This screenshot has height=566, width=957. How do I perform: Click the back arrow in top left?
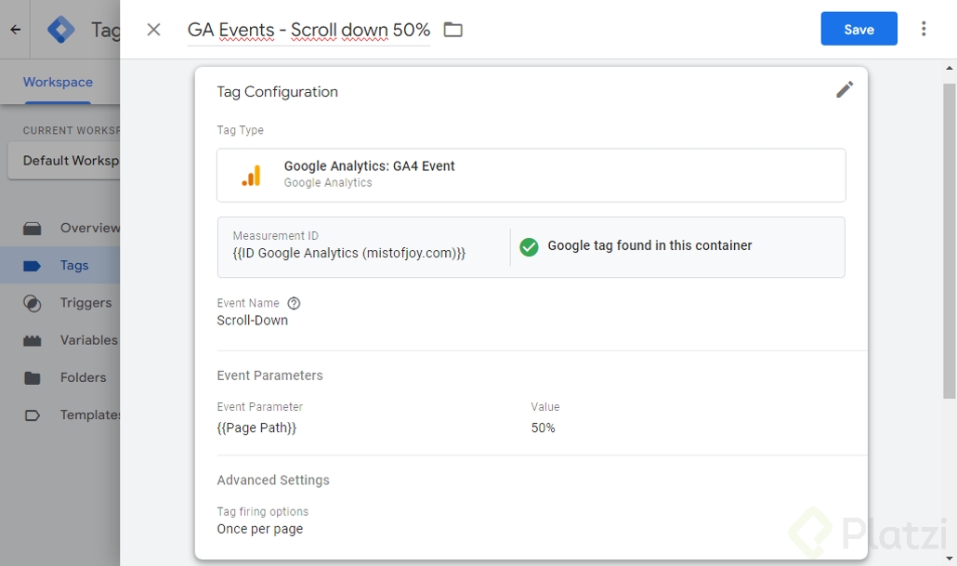(x=15, y=30)
